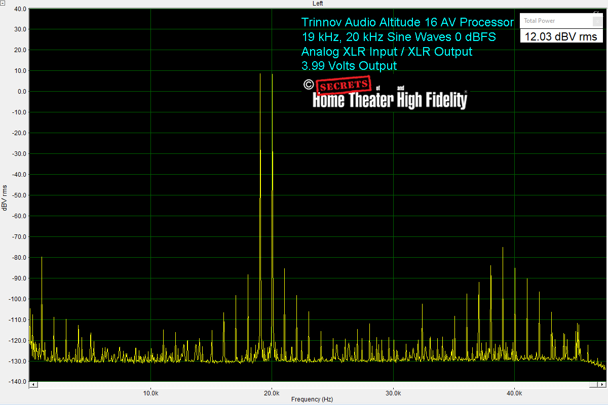Click the 40.0k frequency axis label
Image resolution: width=608 pixels, height=405 pixels.
click(x=514, y=393)
